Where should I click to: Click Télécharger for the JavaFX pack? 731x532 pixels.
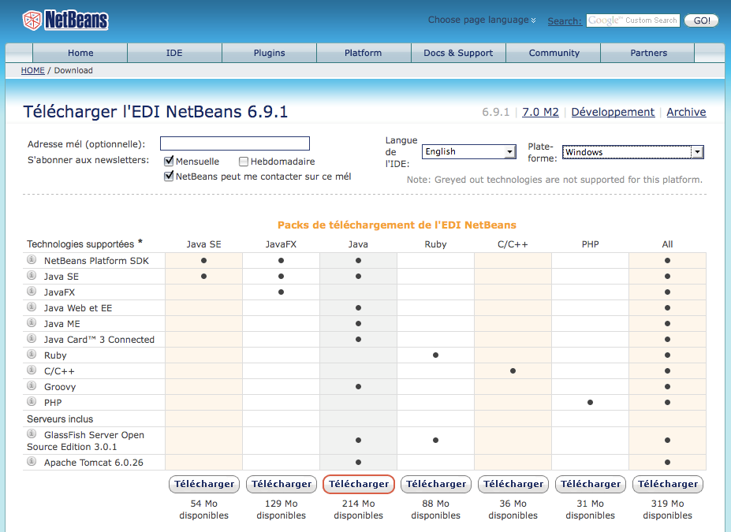[x=282, y=484]
